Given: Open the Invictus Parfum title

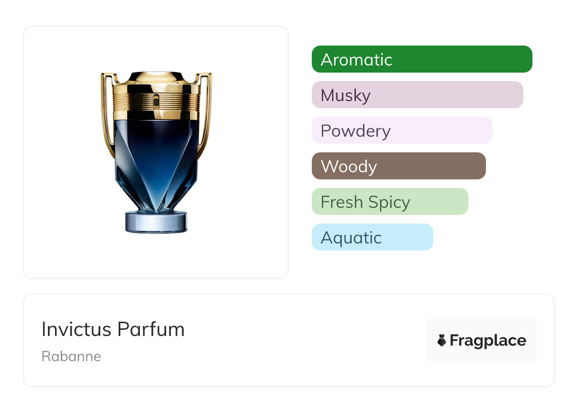Looking at the screenshot, I should pyautogui.click(x=113, y=329).
